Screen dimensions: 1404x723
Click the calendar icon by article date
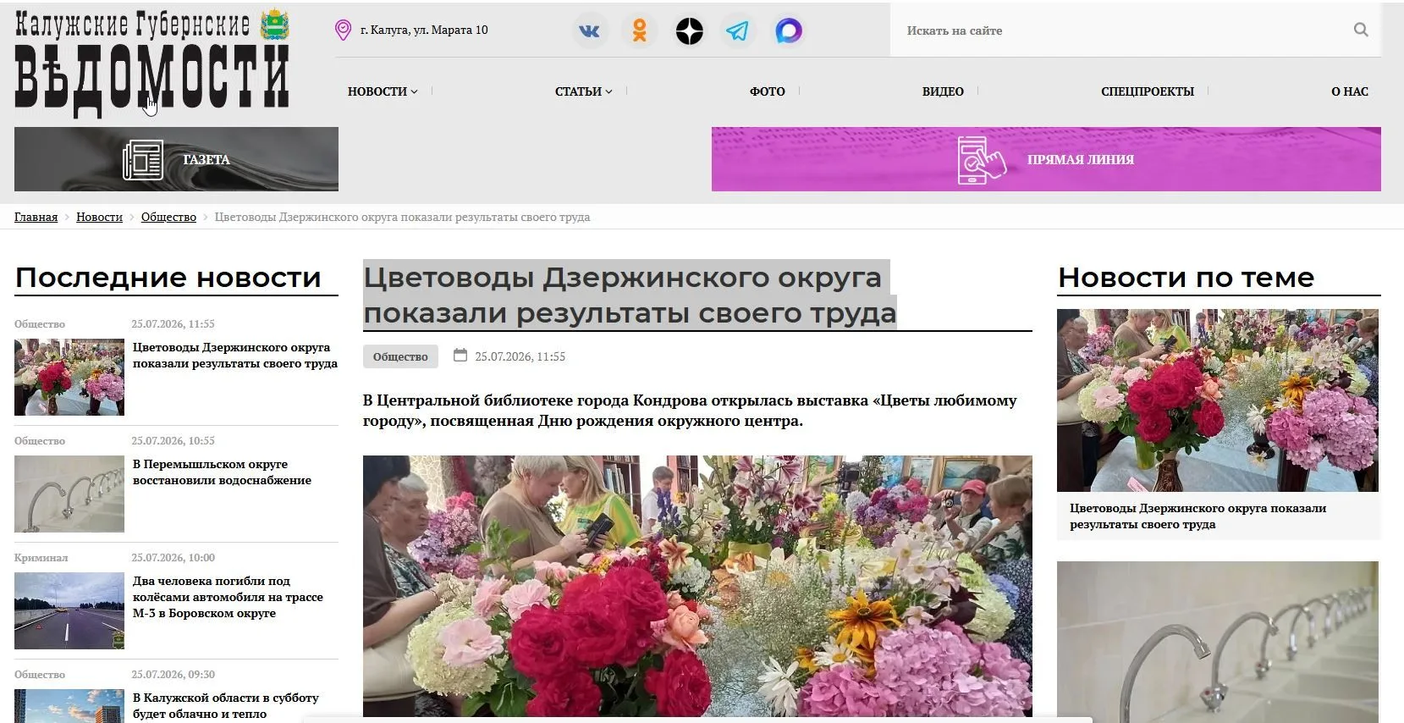click(x=460, y=356)
